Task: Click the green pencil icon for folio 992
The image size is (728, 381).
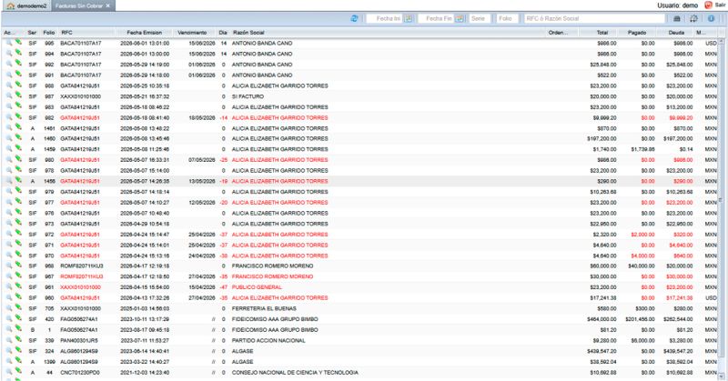Action: 18,64
